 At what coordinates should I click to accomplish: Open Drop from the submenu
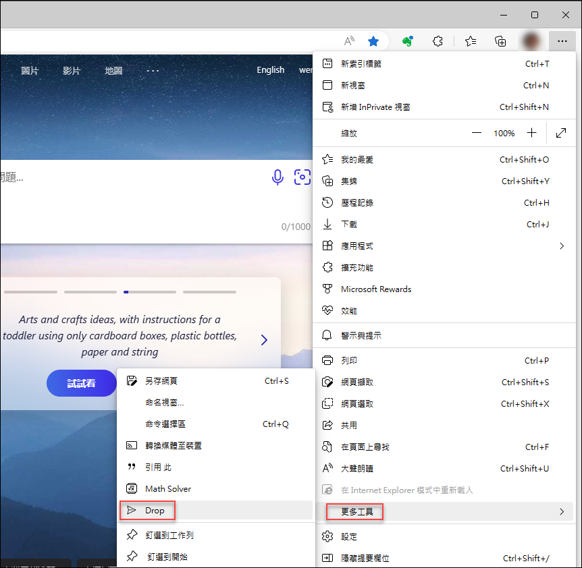215,510
